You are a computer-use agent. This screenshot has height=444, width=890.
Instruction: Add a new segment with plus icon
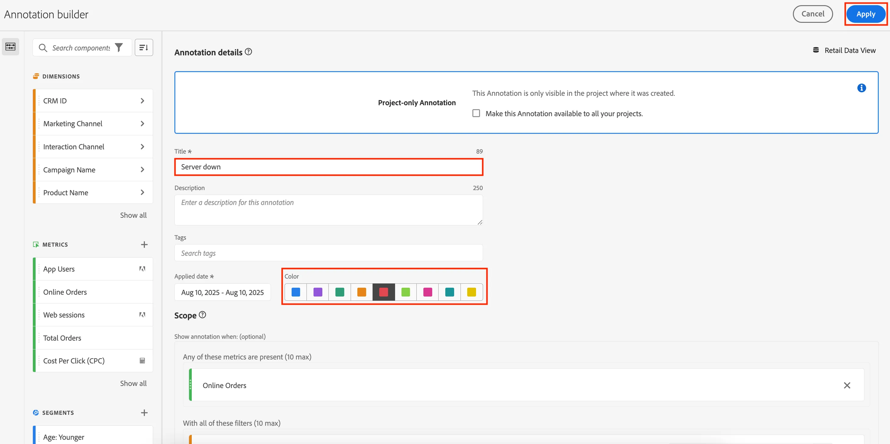pos(144,413)
